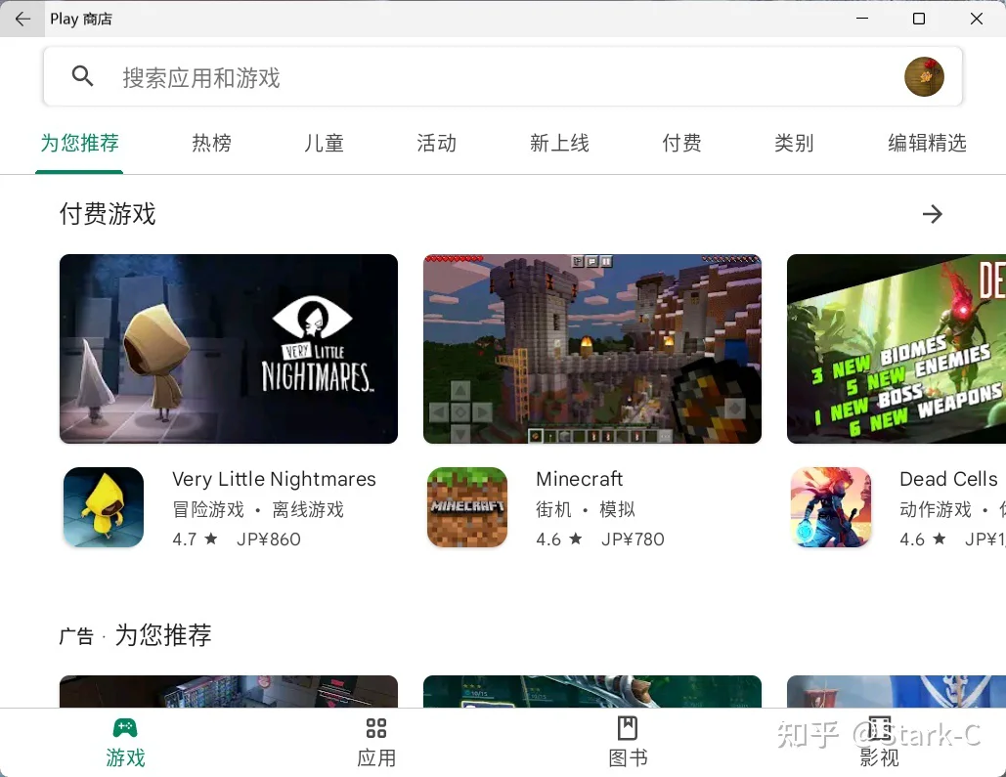Screen dimensions: 1006x777
Task: Open the Very Little Nightmares app icon
Action: 104,507
